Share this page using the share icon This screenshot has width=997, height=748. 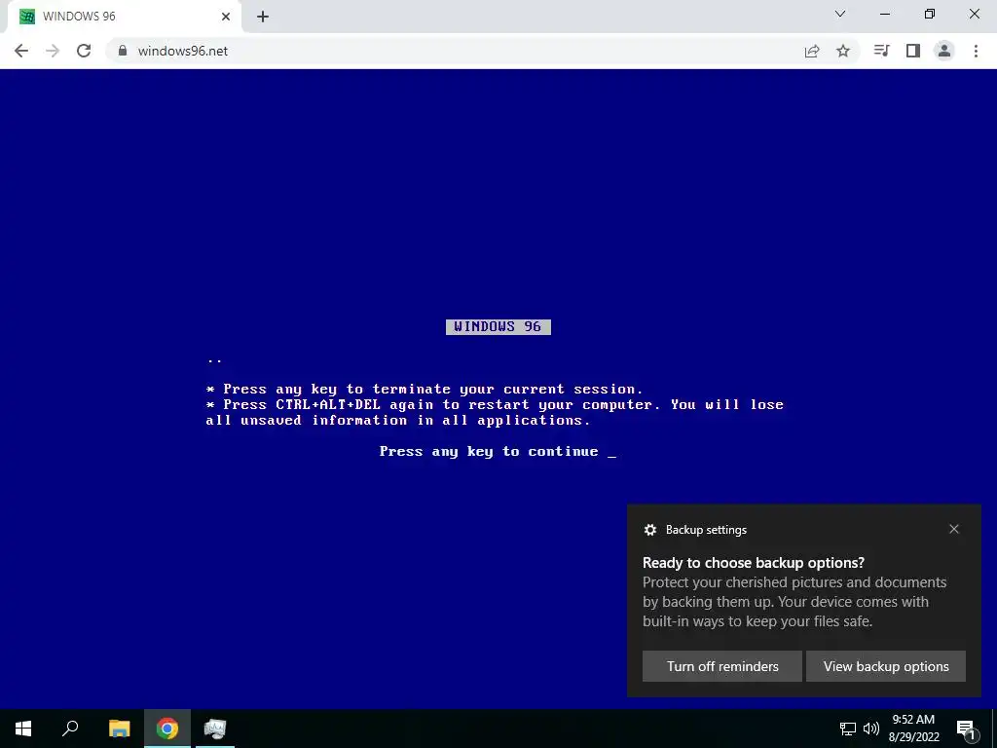(812, 51)
